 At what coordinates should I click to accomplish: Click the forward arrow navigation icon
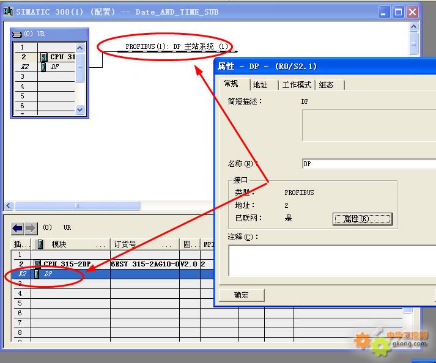pyautogui.click(x=31, y=228)
